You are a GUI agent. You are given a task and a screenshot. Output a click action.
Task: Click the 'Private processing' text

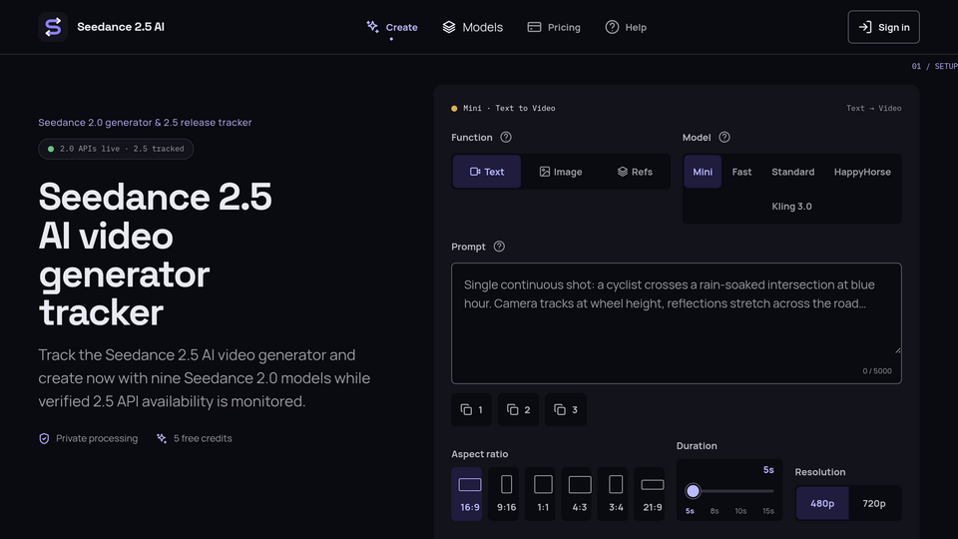[x=97, y=438]
